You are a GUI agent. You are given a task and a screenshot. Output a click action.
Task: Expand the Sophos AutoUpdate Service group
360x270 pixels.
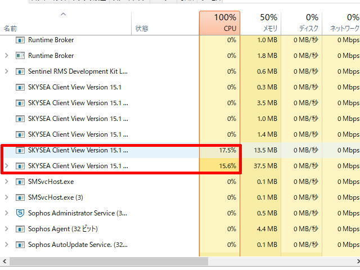coord(7,245)
